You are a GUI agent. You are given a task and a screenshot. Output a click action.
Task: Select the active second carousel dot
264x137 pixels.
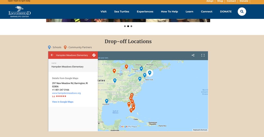coord(128,26)
